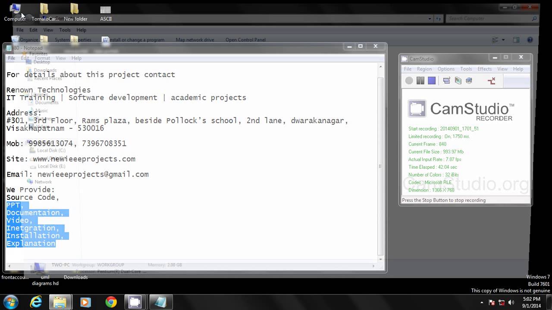Open Explorer File menu
This screenshot has height=310, width=552.
click(20, 30)
